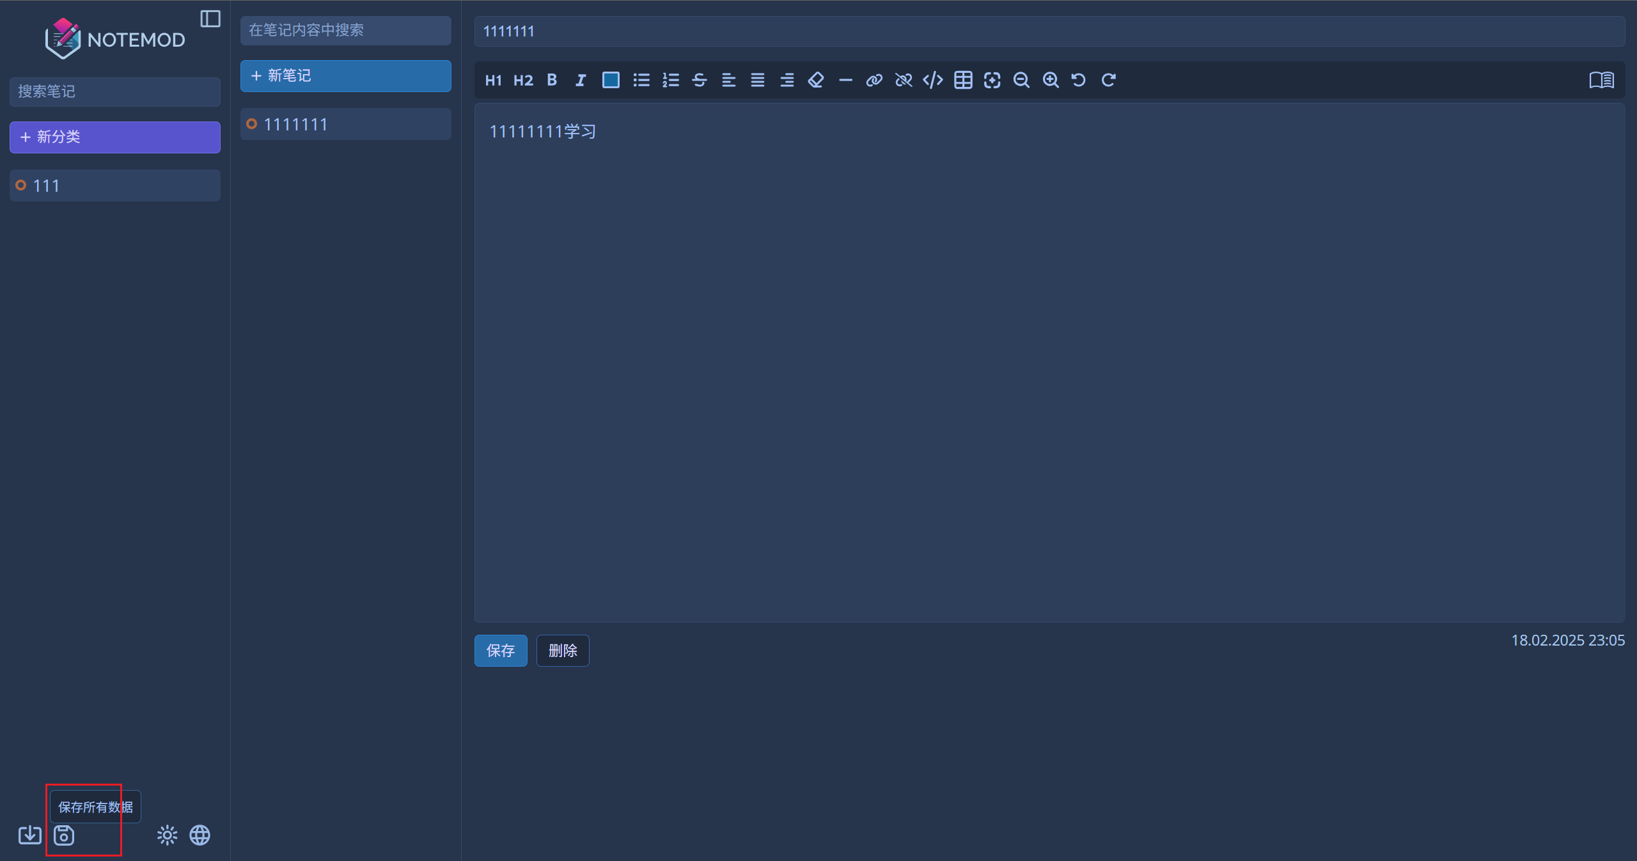Toggle light theme with the sun icon
This screenshot has height=861, width=1637.
point(167,835)
